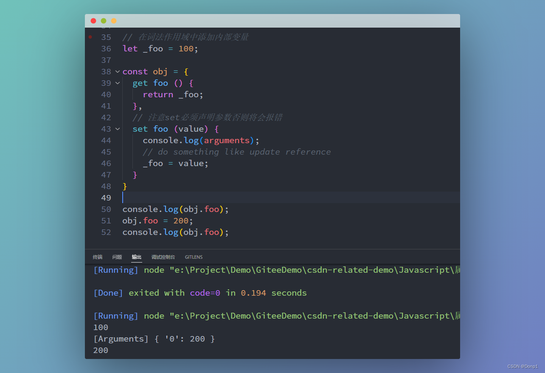The height and width of the screenshot is (373, 545).
Task: Collapse the get foo fold at line 39
Action: coord(118,83)
